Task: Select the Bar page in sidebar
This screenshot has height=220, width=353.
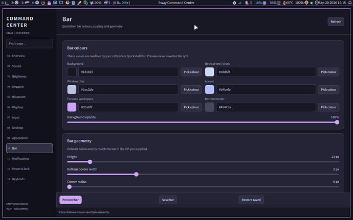Action: click(x=30, y=149)
